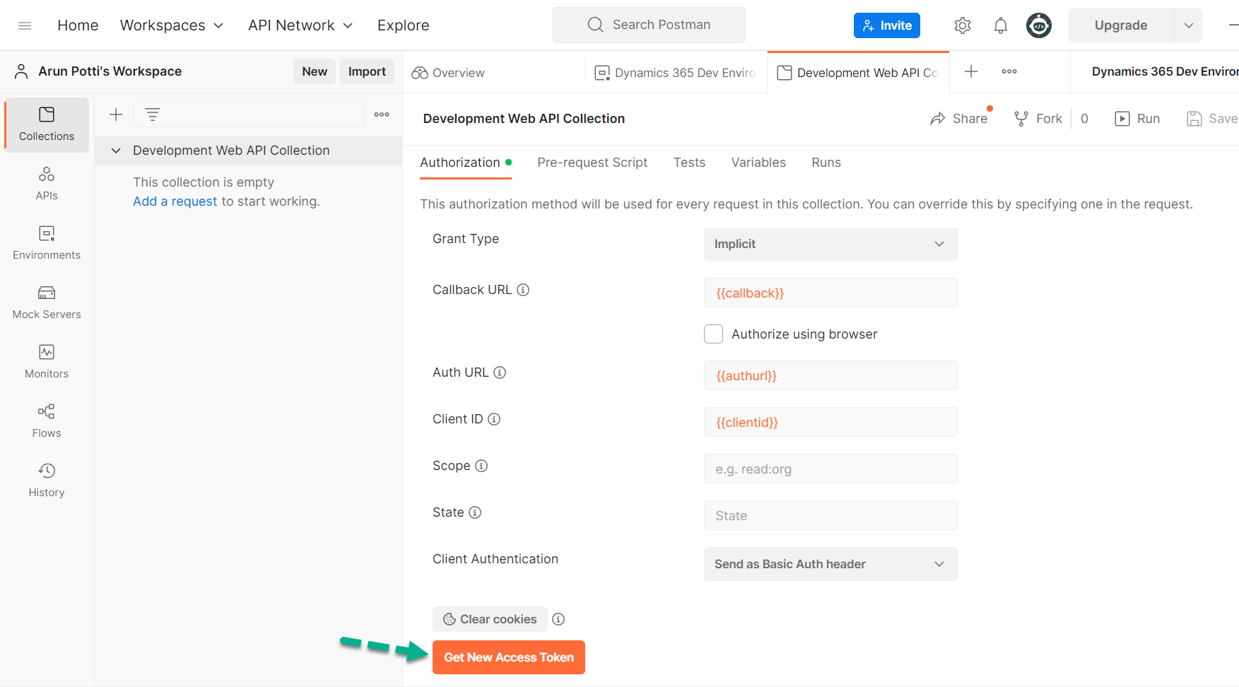Collapse the Development Web API Collection

coord(116,150)
